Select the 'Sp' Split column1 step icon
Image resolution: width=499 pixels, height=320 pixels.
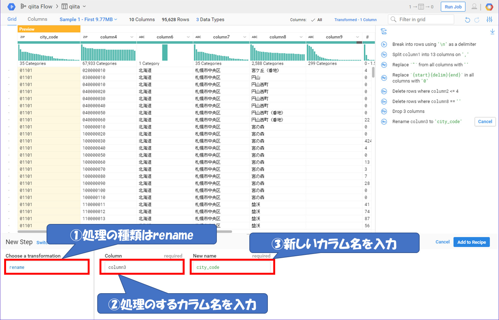pyautogui.click(x=384, y=55)
